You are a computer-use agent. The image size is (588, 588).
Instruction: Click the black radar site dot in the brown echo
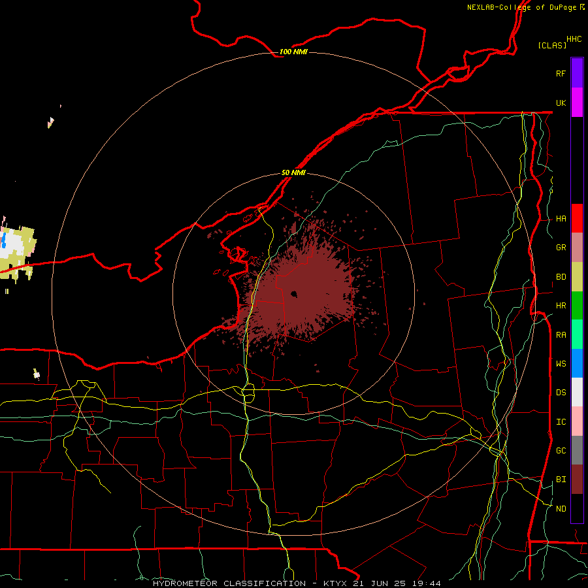294,295
